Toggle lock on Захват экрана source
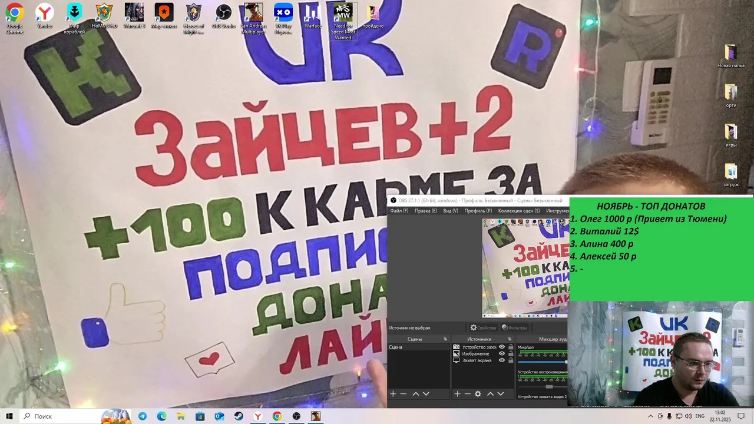The height and width of the screenshot is (424, 754). (x=511, y=360)
